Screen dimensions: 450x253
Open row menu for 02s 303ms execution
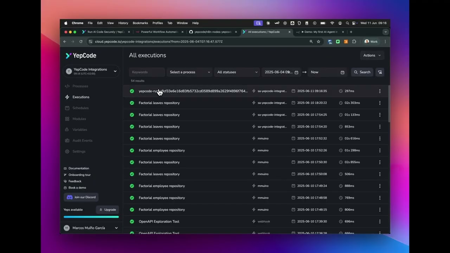[x=380, y=103]
